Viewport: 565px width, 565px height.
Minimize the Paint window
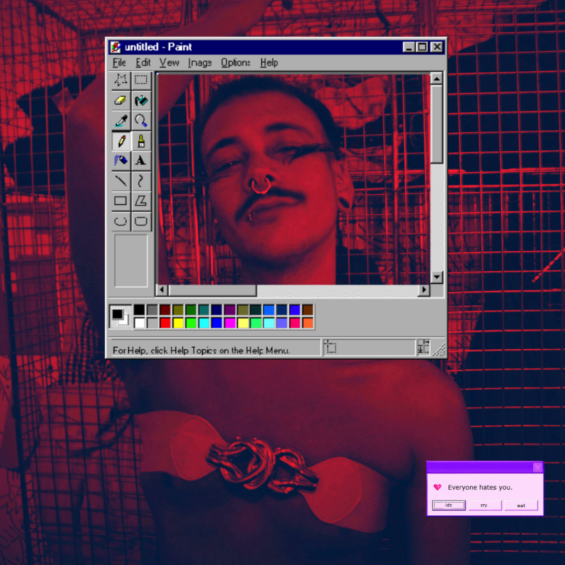tap(408, 47)
